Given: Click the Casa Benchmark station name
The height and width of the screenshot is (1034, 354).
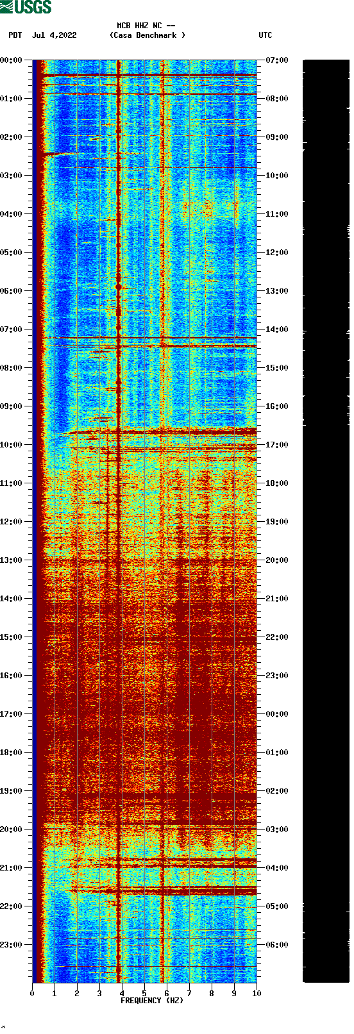Looking at the screenshot, I should (147, 35).
